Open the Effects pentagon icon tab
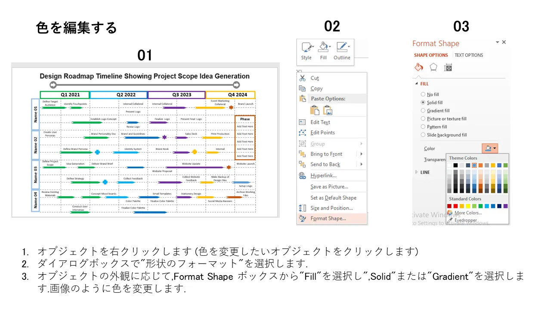The width and height of the screenshot is (551, 310). (x=433, y=68)
